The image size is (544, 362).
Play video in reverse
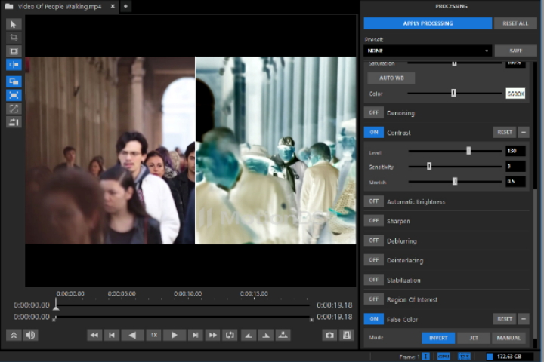pos(132,335)
